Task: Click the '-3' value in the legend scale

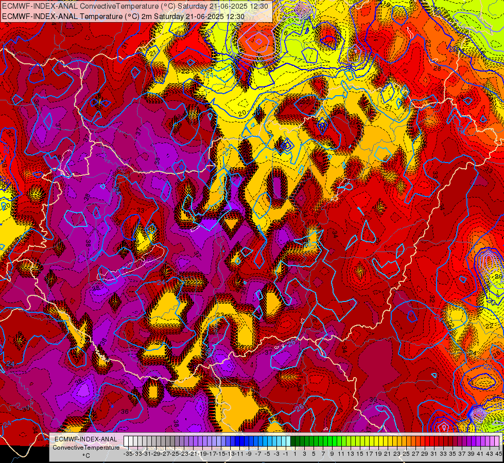Action: click(x=276, y=454)
